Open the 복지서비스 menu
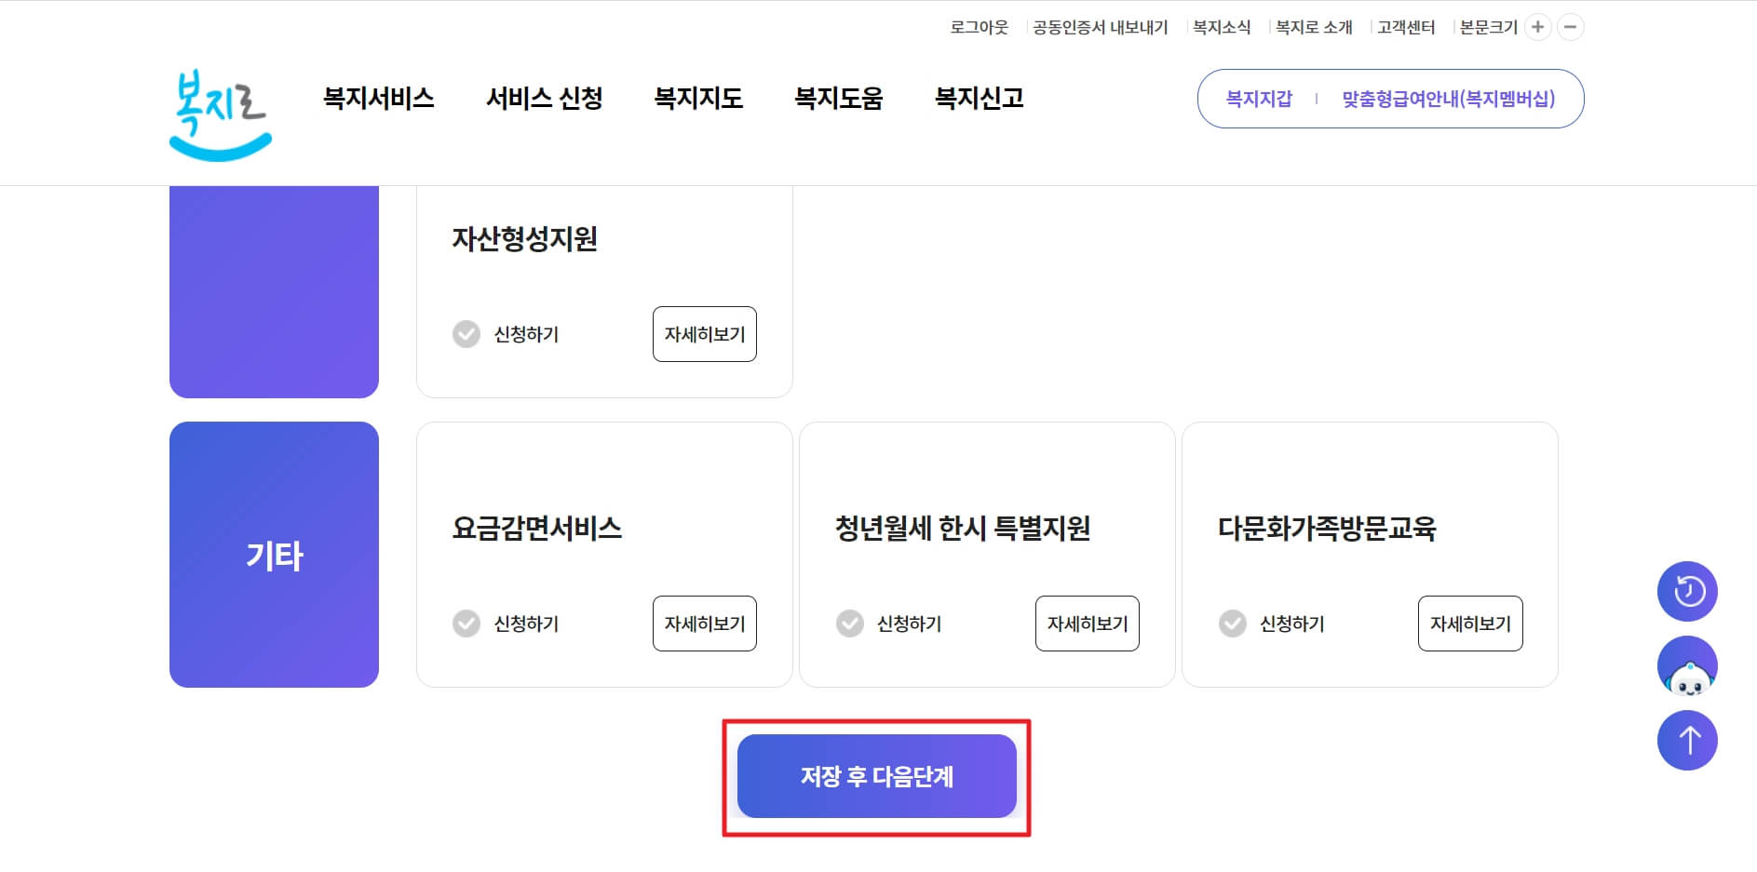 click(x=379, y=99)
